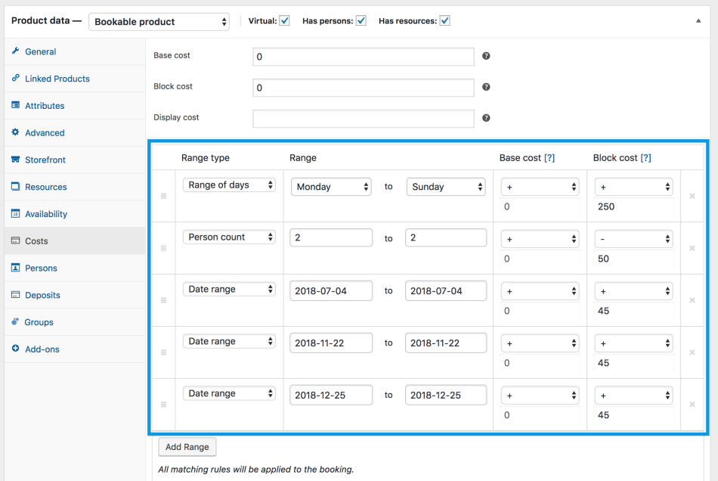The height and width of the screenshot is (481, 718).
Task: Collapse the Product data panel arrow
Action: (698, 21)
